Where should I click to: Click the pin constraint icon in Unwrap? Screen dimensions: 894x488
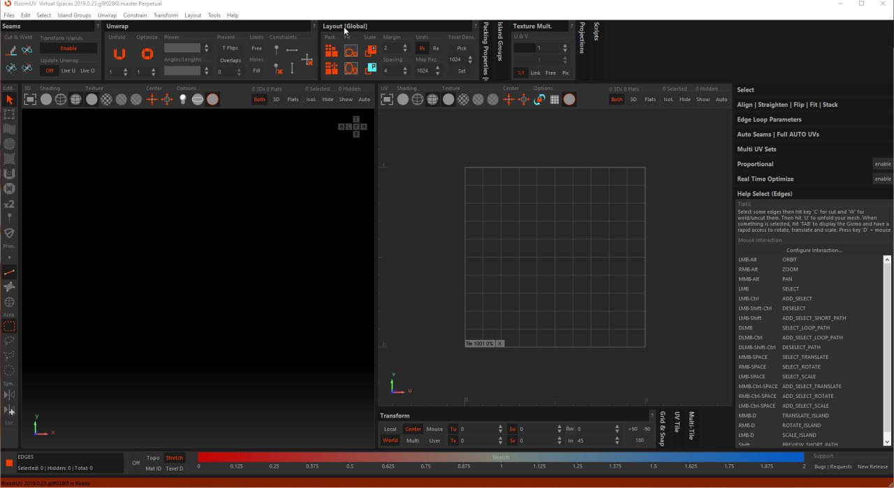(277, 50)
